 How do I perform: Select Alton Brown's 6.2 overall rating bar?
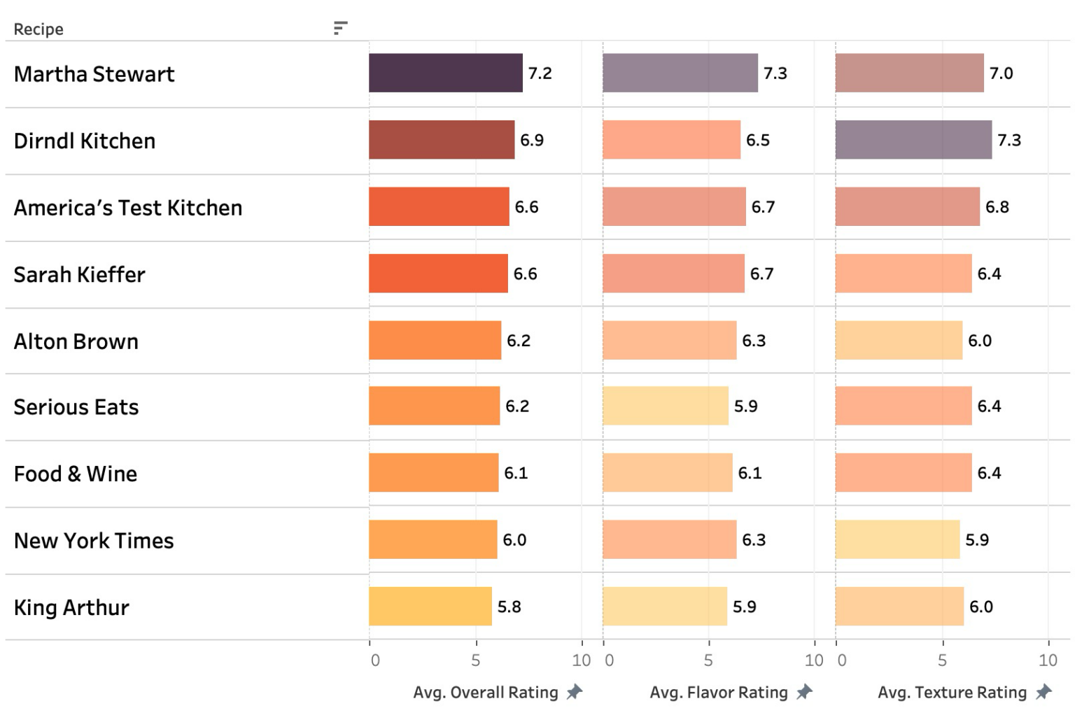[x=435, y=341]
